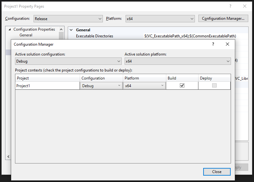The height and width of the screenshot is (182, 254).
Task: Toggle the Deploy checkbox for Project1
Action: click(x=214, y=86)
